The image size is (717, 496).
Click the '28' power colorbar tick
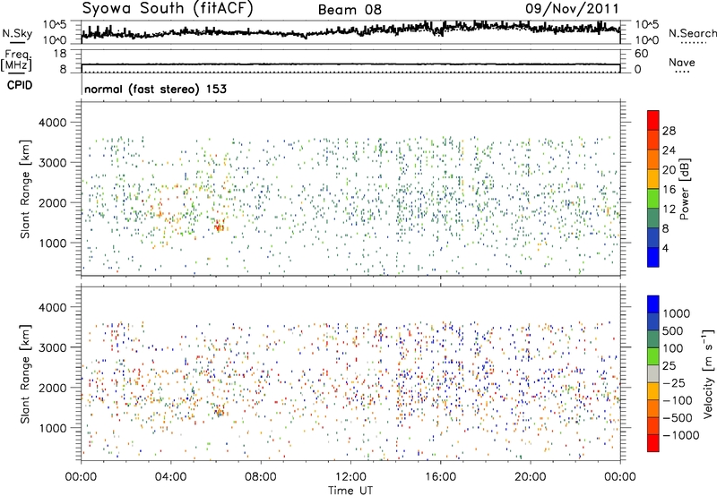tap(669, 131)
